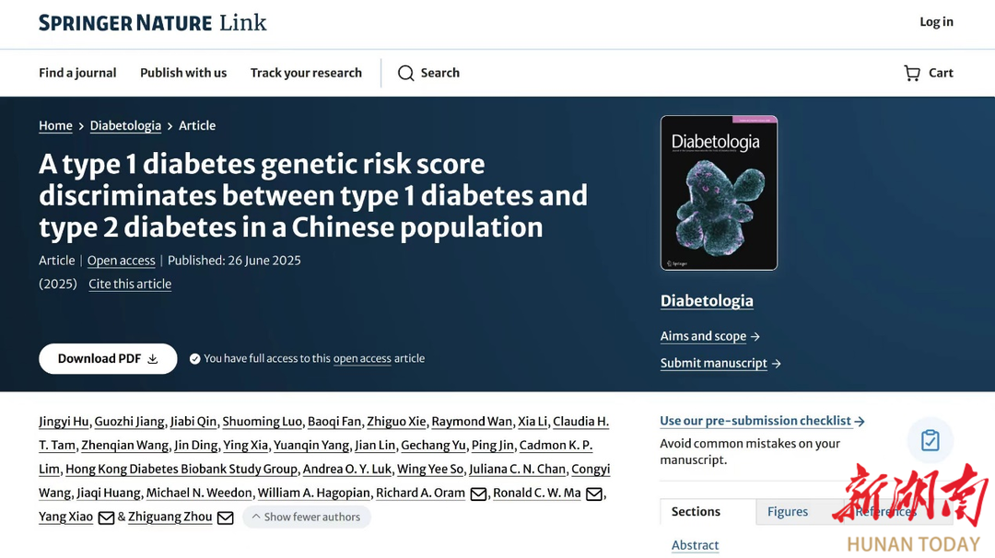Click the Search magnifier icon
Viewport: 995px width, 558px height.
pos(405,73)
